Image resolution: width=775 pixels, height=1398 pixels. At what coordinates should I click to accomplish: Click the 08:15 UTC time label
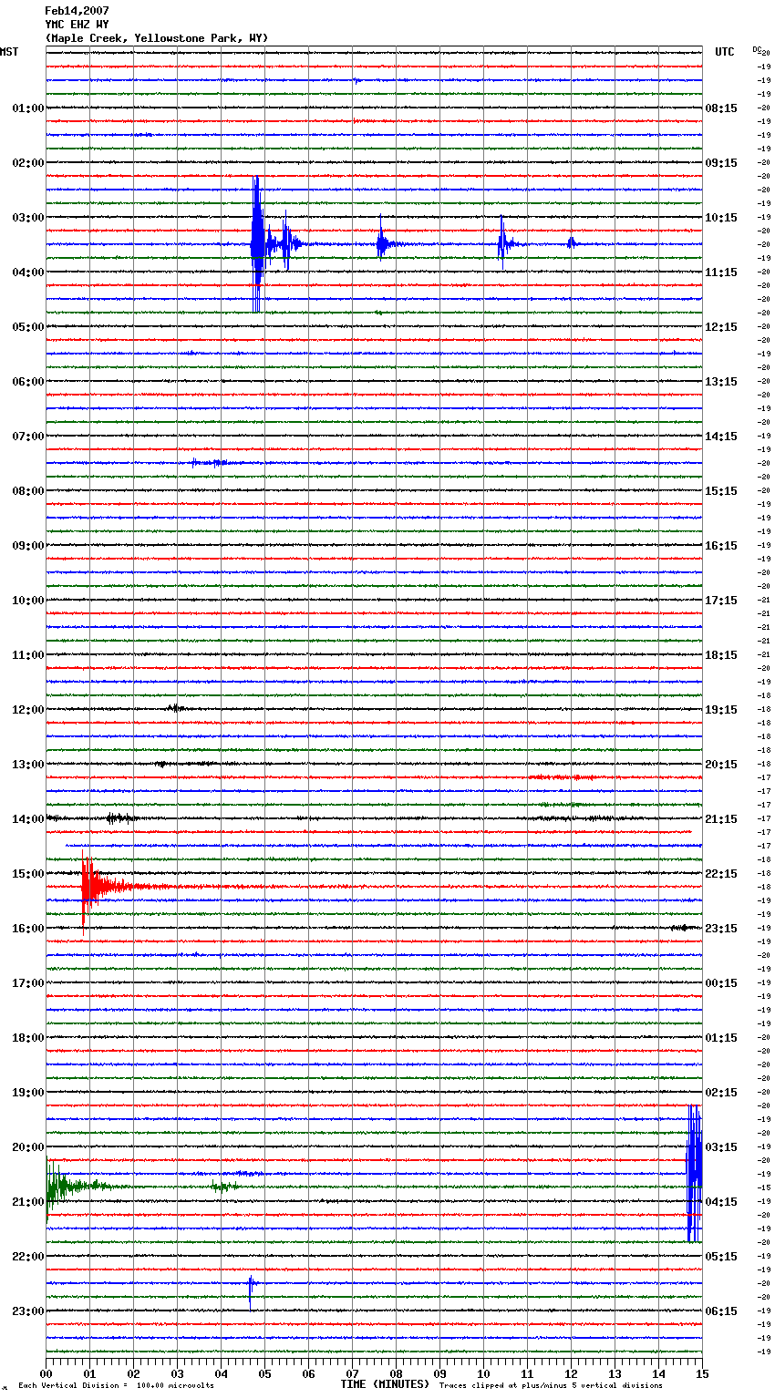tap(721, 108)
